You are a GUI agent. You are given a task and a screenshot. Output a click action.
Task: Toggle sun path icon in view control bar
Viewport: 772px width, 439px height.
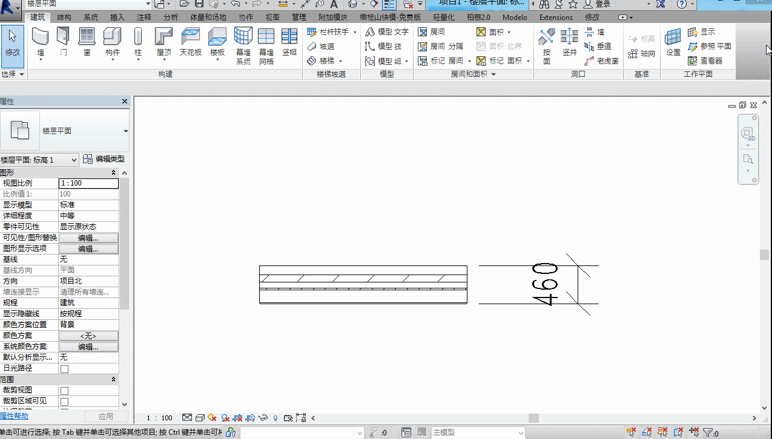click(212, 418)
